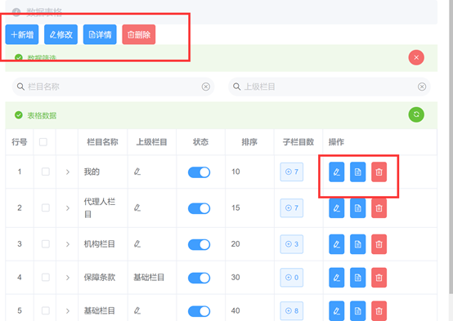Check the 机构栏目 row checkbox
The width and height of the screenshot is (453, 321).
[46, 244]
